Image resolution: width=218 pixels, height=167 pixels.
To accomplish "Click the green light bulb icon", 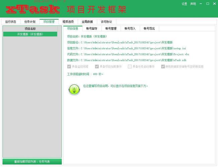I will (74, 90).
